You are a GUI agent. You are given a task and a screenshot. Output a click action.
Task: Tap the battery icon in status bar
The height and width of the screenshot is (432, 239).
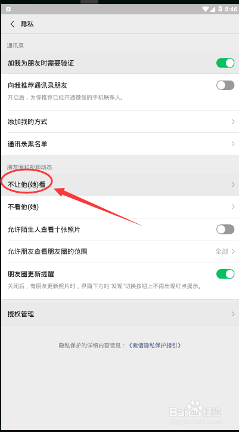pyautogui.click(x=221, y=9)
